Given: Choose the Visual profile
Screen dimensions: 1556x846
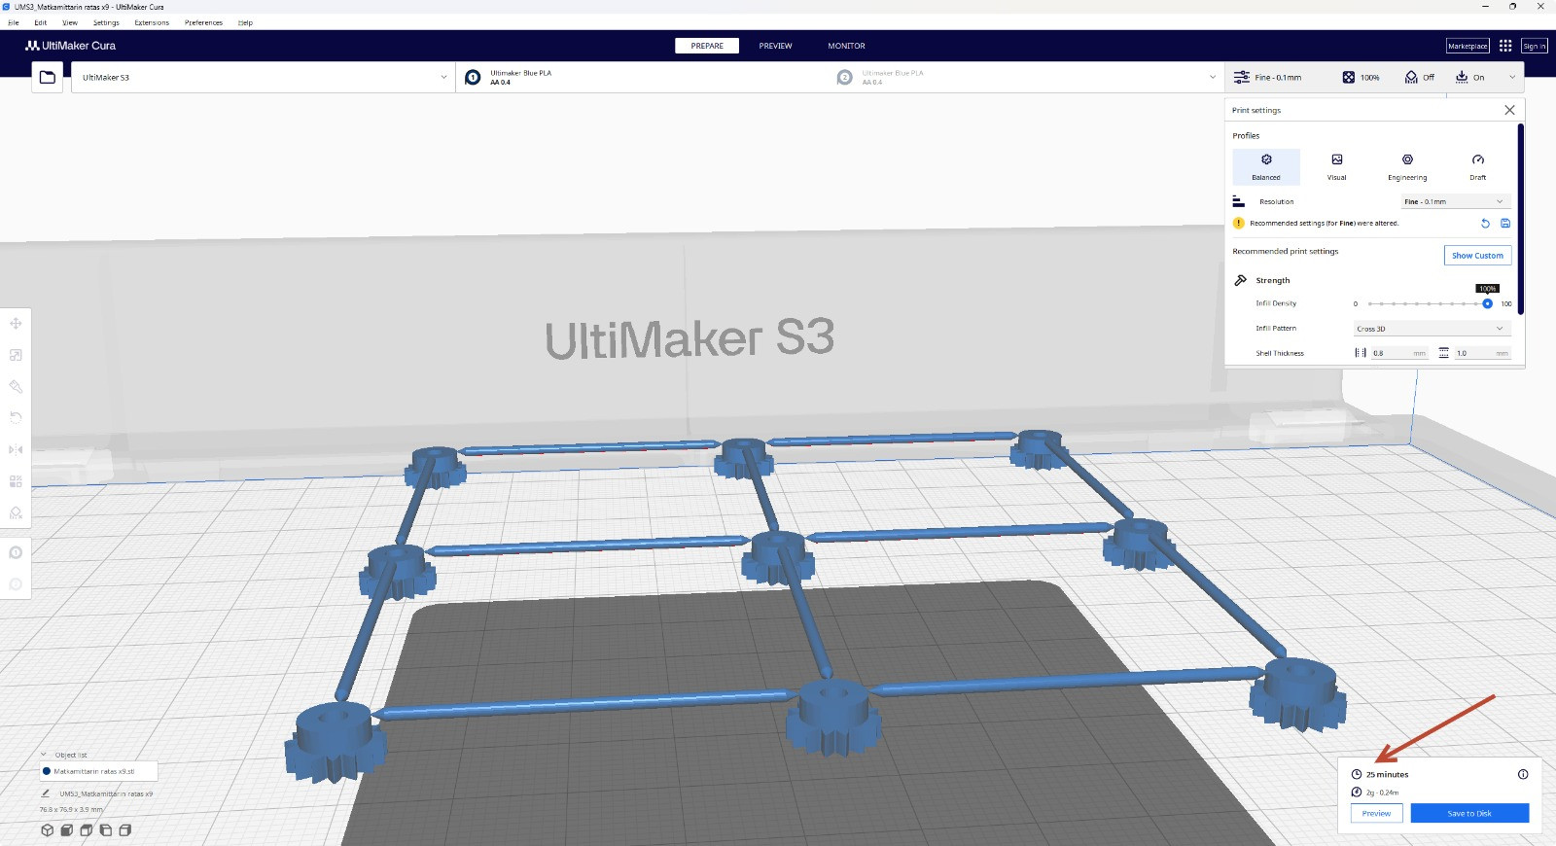Looking at the screenshot, I should pos(1337,166).
